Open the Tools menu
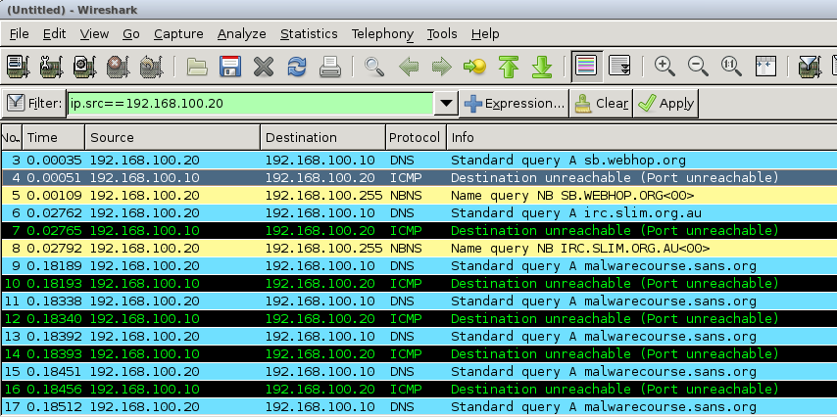837x417 pixels. [442, 34]
